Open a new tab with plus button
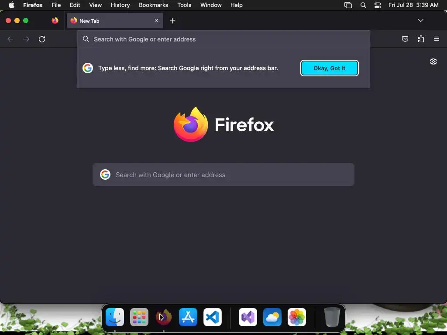Viewport: 447px width, 335px height. click(172, 21)
